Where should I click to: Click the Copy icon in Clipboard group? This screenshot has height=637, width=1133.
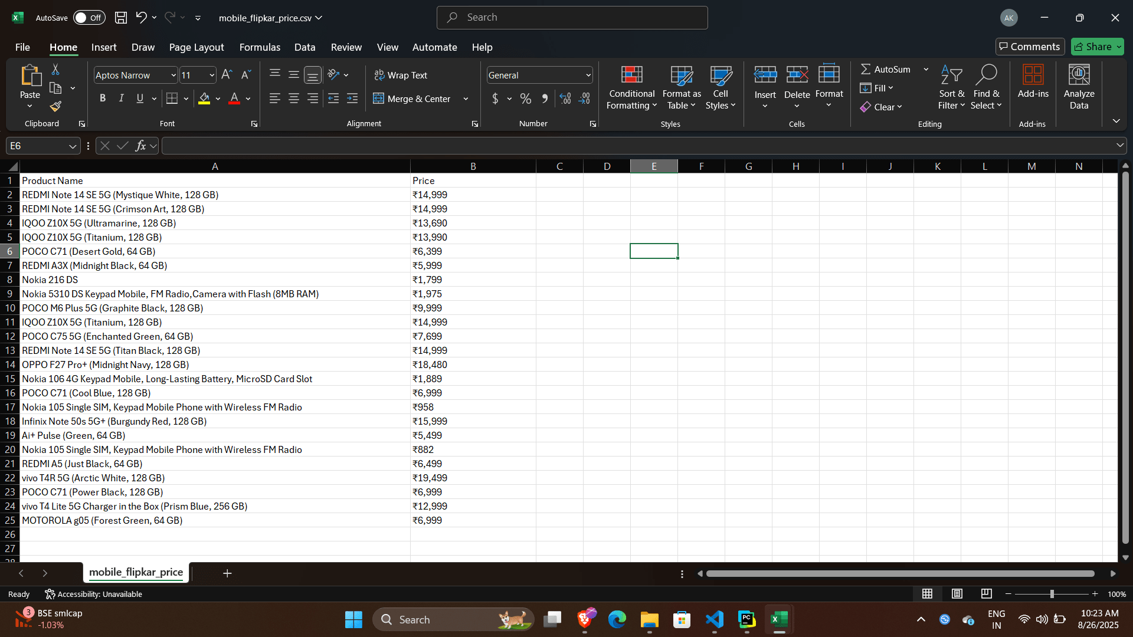pyautogui.click(x=55, y=88)
